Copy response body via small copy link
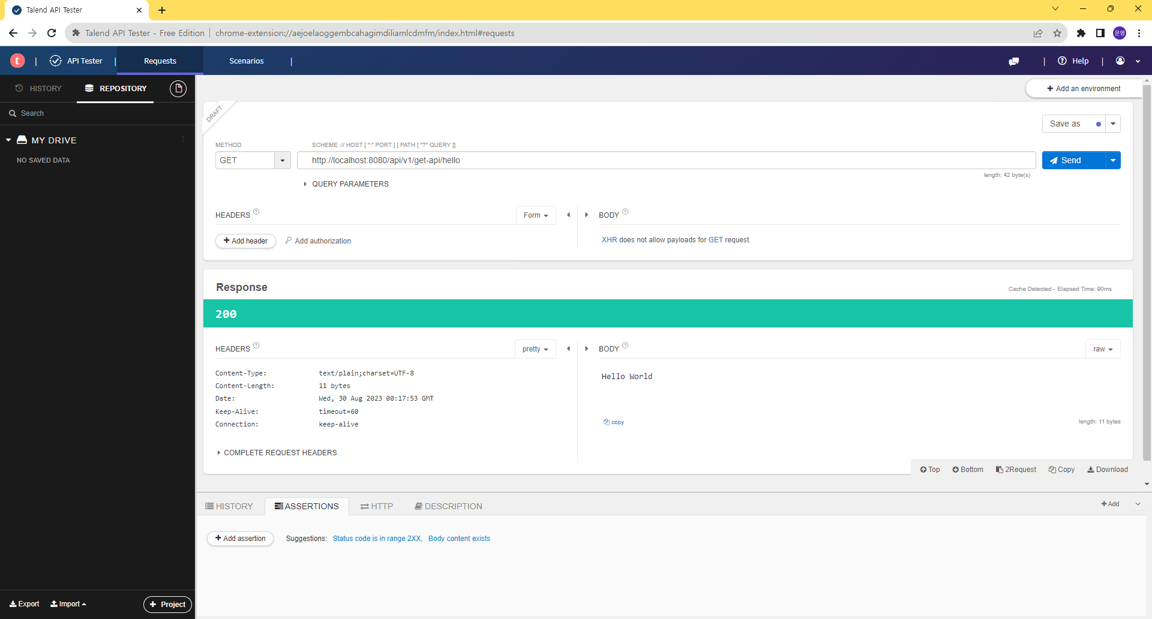This screenshot has width=1152, height=619. point(614,422)
